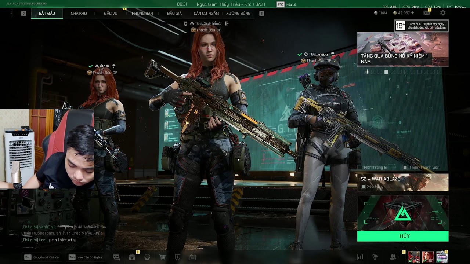
Task: Click Thách Đấu DF title under TGExSiuPhẩmS
Action: click(x=209, y=30)
